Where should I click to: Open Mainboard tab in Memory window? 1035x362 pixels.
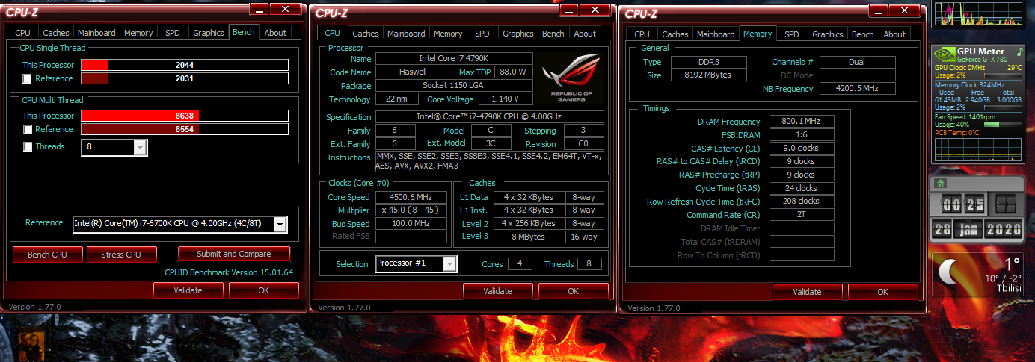click(x=716, y=34)
